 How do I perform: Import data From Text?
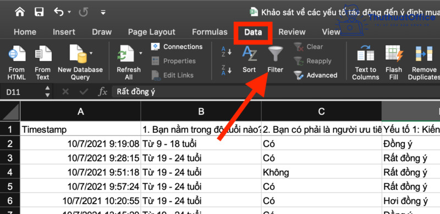tap(43, 63)
